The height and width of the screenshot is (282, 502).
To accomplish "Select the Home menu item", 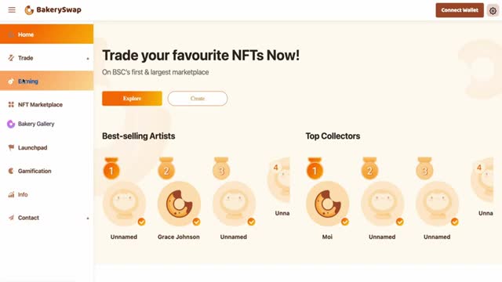I will [47, 34].
